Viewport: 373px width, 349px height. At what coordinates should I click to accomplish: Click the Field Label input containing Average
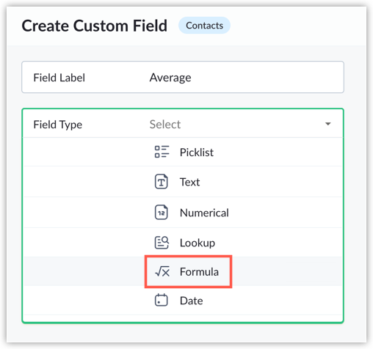pyautogui.click(x=183, y=77)
